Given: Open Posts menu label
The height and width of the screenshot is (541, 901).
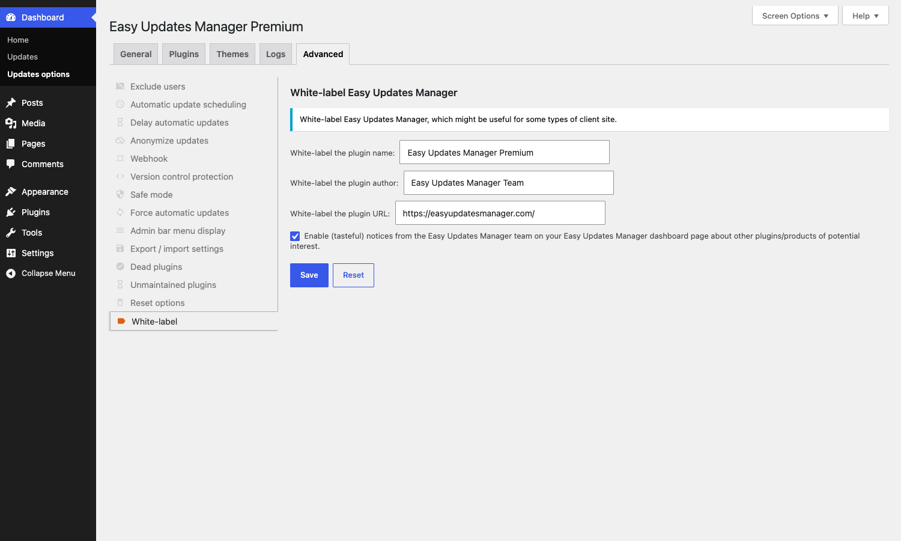Looking at the screenshot, I should pyautogui.click(x=32, y=103).
